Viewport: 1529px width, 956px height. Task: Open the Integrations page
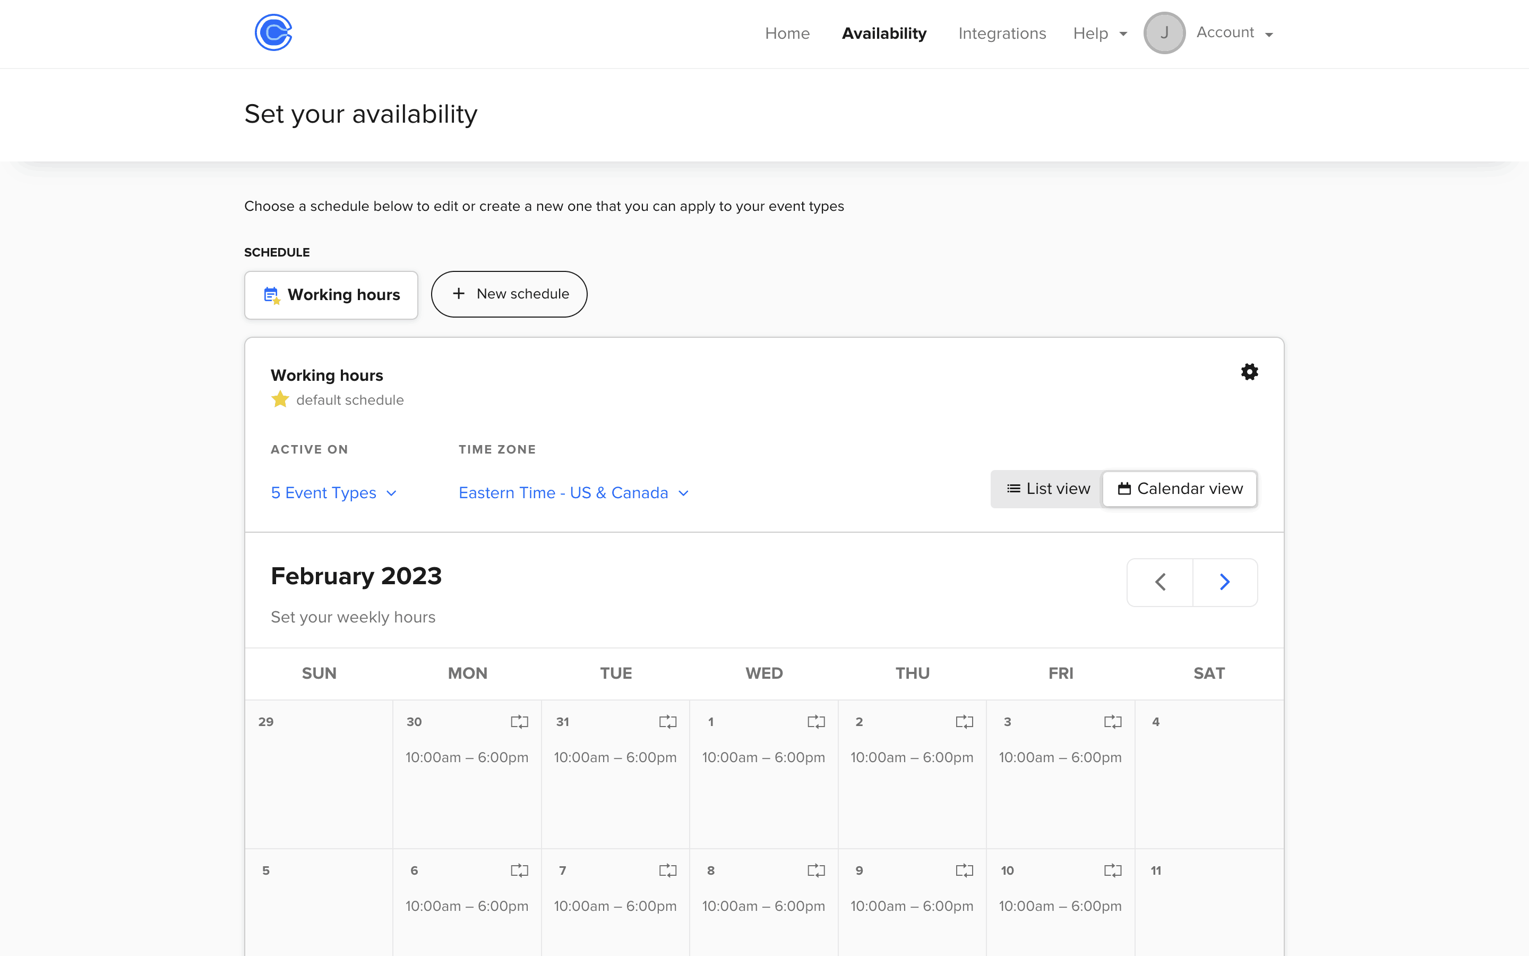click(x=1001, y=33)
